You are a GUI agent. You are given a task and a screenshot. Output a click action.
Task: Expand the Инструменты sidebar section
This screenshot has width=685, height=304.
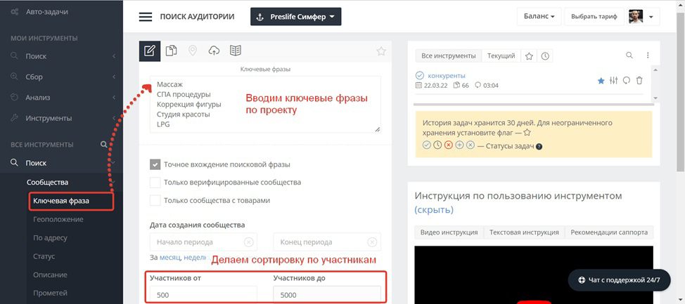point(61,118)
